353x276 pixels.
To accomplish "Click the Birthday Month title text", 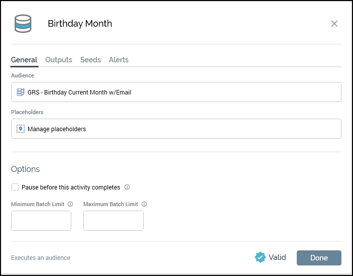I will pyautogui.click(x=80, y=24).
